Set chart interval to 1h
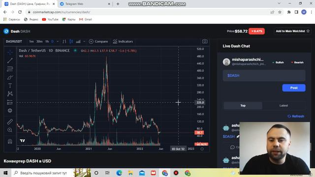The image size is (315, 177). click(47, 41)
